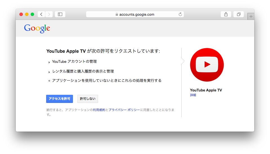
Task: Click the アプリケーションを使用していないとき permission text
Action: (x=107, y=81)
